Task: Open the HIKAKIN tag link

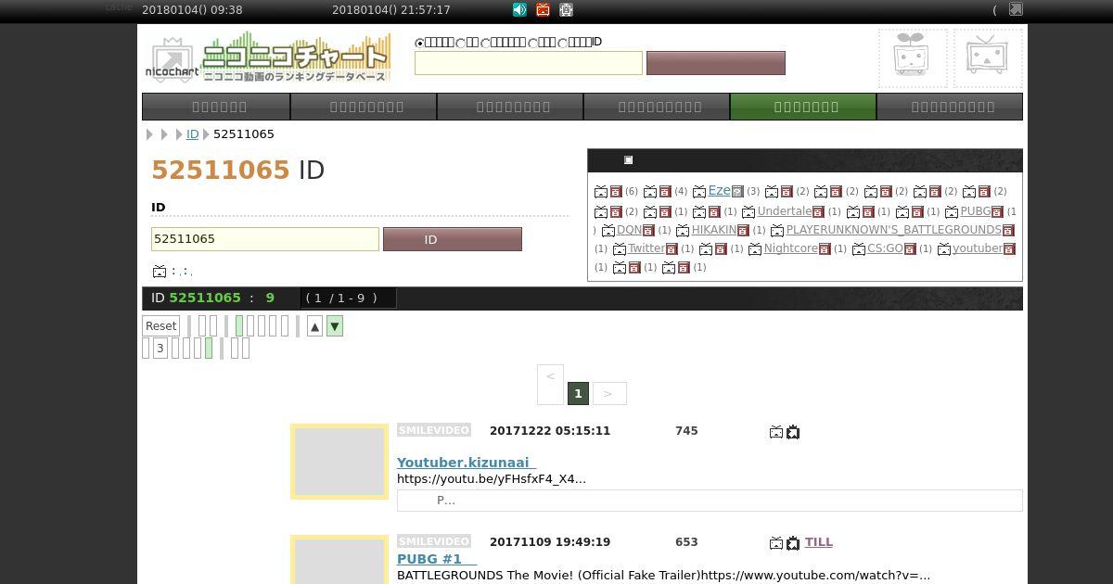Action: pos(713,230)
